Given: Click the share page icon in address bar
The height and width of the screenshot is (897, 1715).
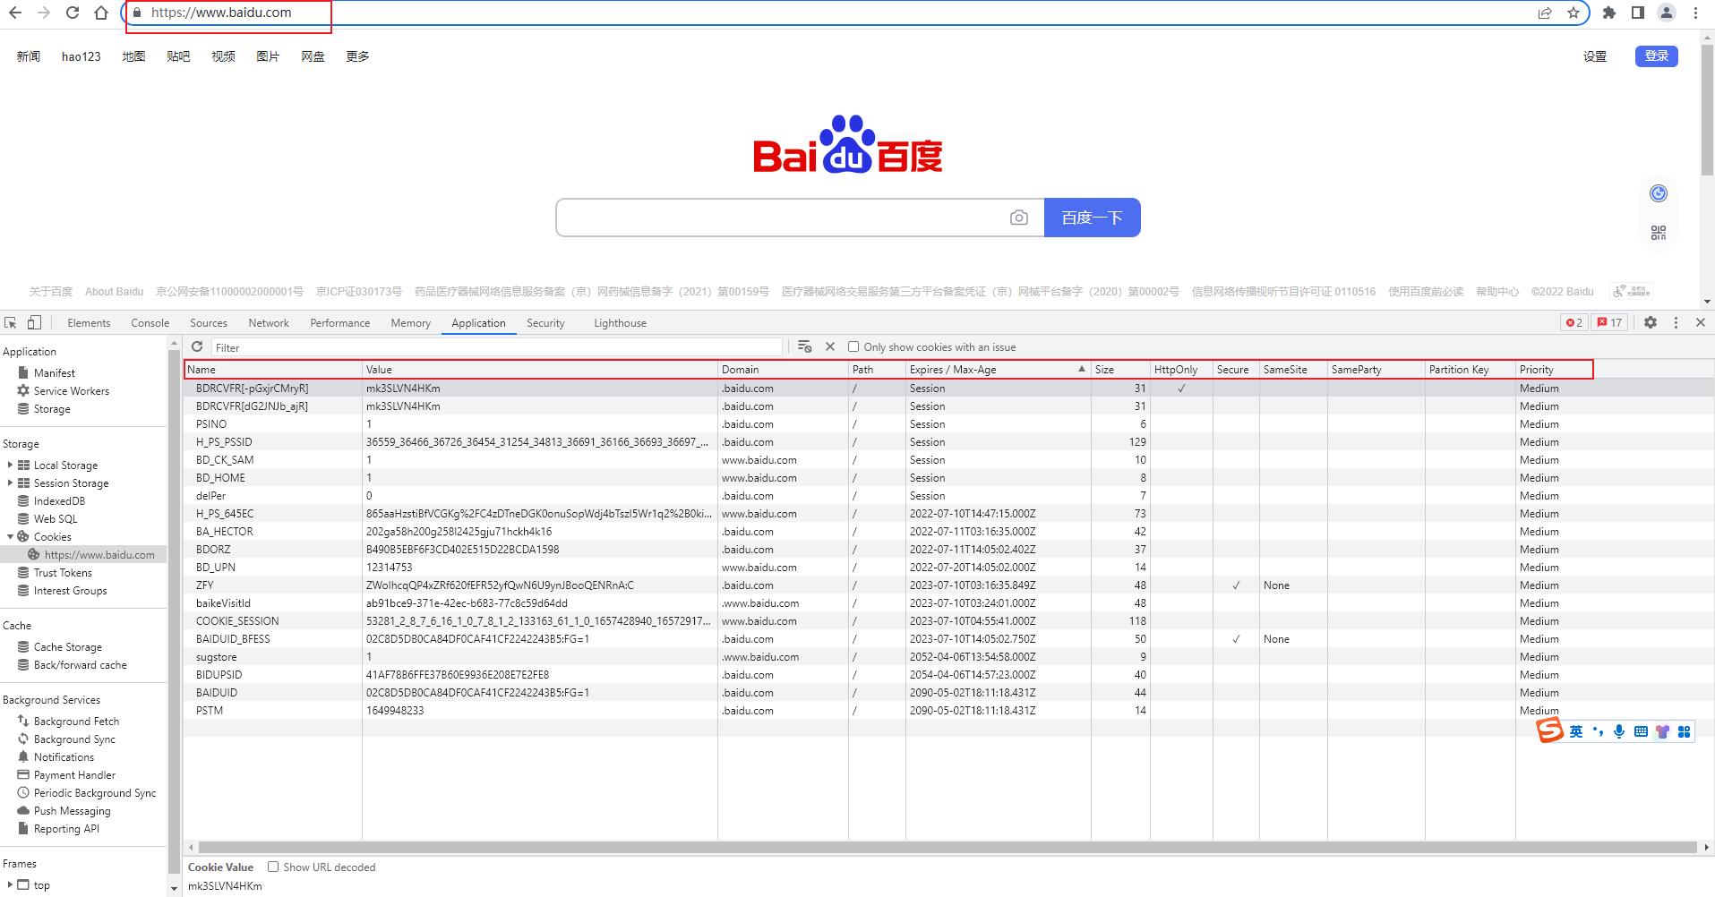Looking at the screenshot, I should [x=1545, y=13].
